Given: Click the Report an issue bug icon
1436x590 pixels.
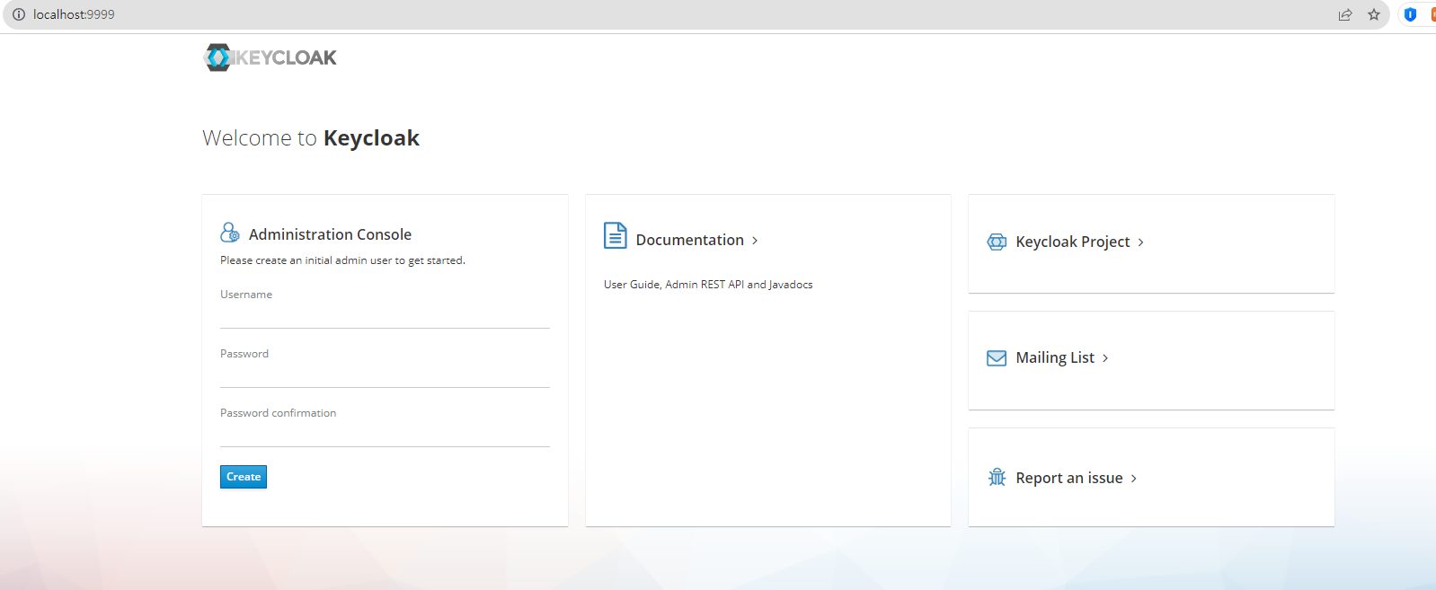Looking at the screenshot, I should tap(997, 477).
